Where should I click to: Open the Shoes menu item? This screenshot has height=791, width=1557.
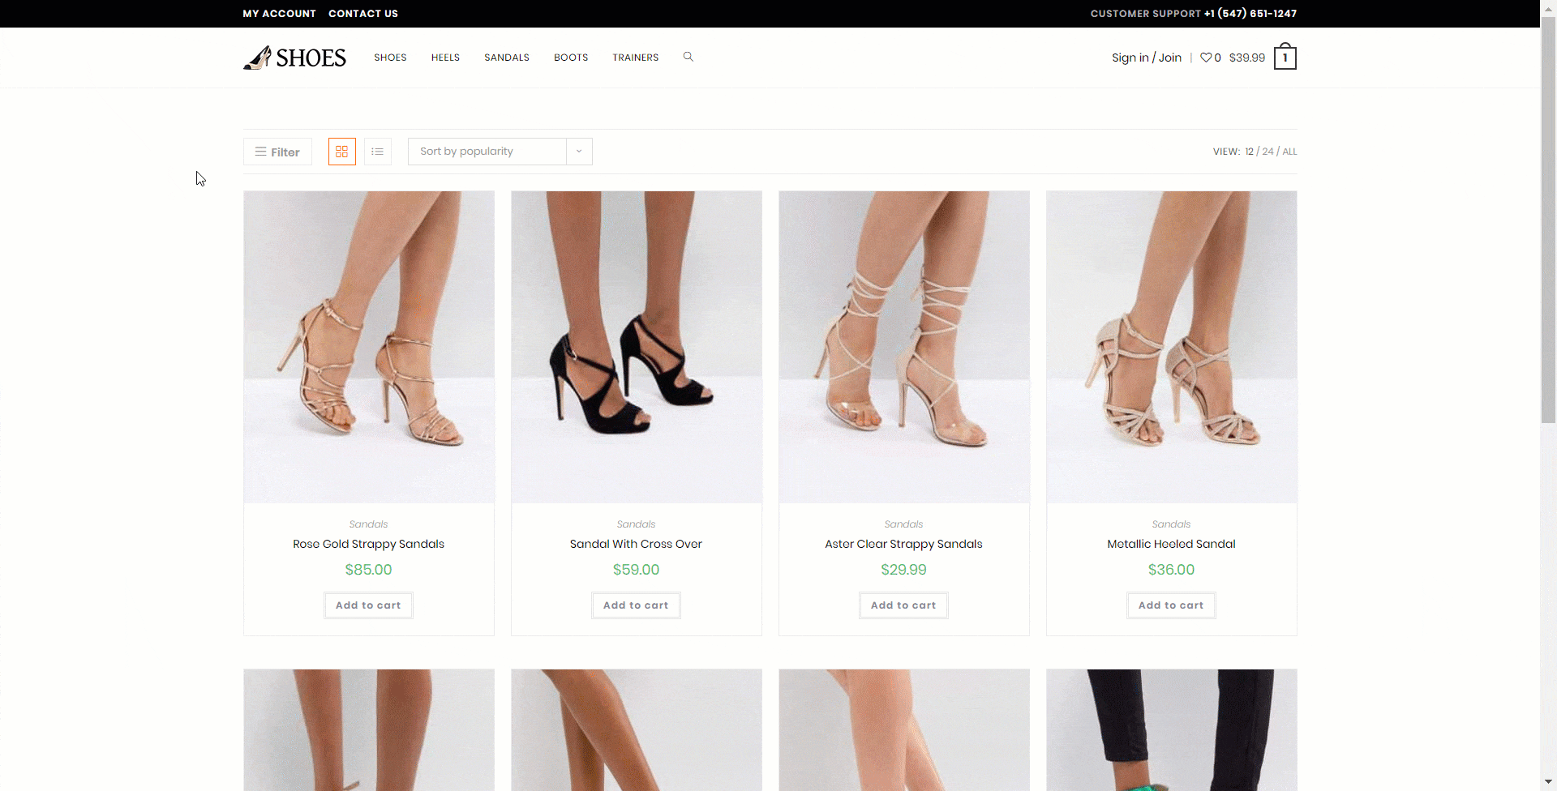click(390, 58)
